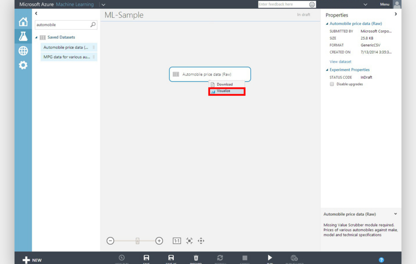Open the Home section in sidebar

23,22
